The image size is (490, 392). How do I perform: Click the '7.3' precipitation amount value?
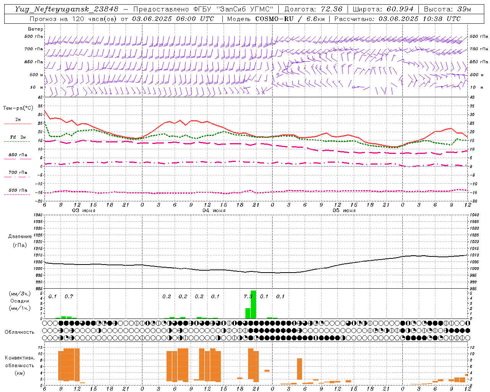coord(248,296)
